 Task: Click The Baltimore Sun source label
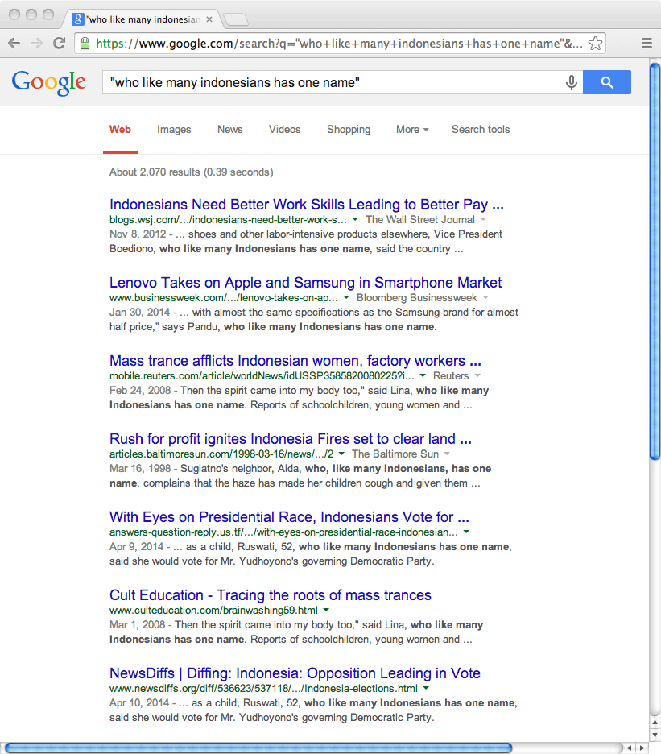click(395, 454)
